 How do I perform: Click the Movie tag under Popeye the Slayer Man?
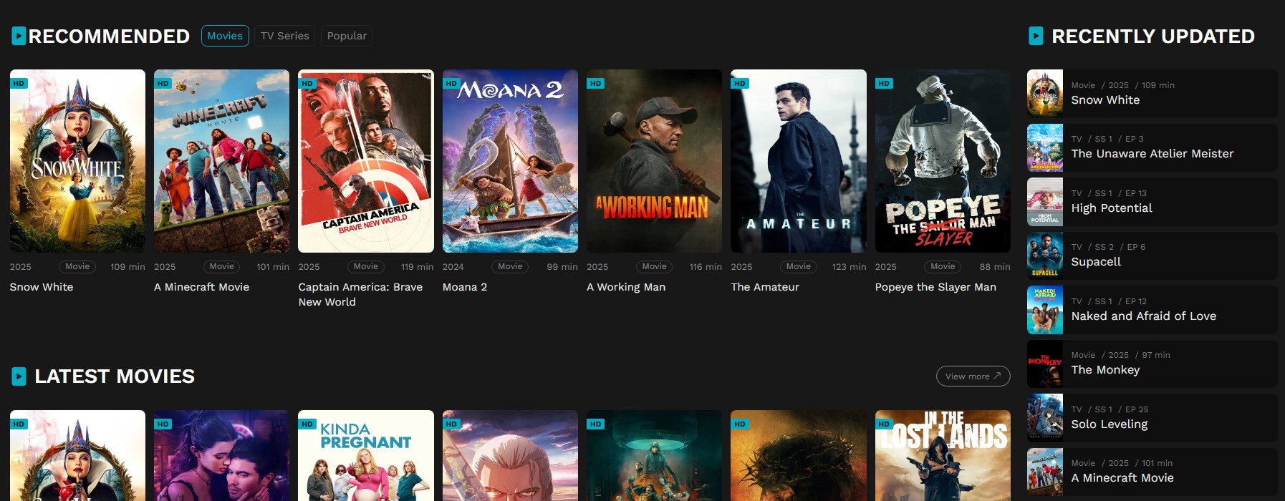click(x=943, y=266)
